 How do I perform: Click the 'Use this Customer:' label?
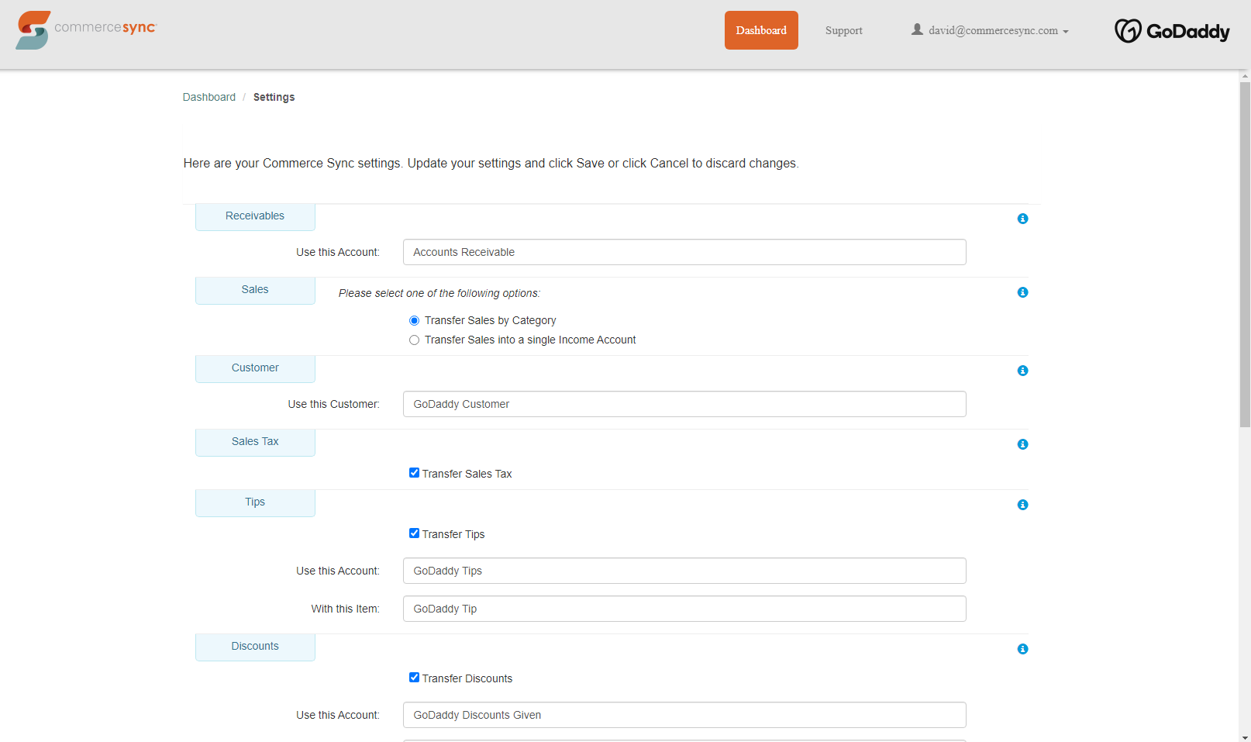click(333, 404)
